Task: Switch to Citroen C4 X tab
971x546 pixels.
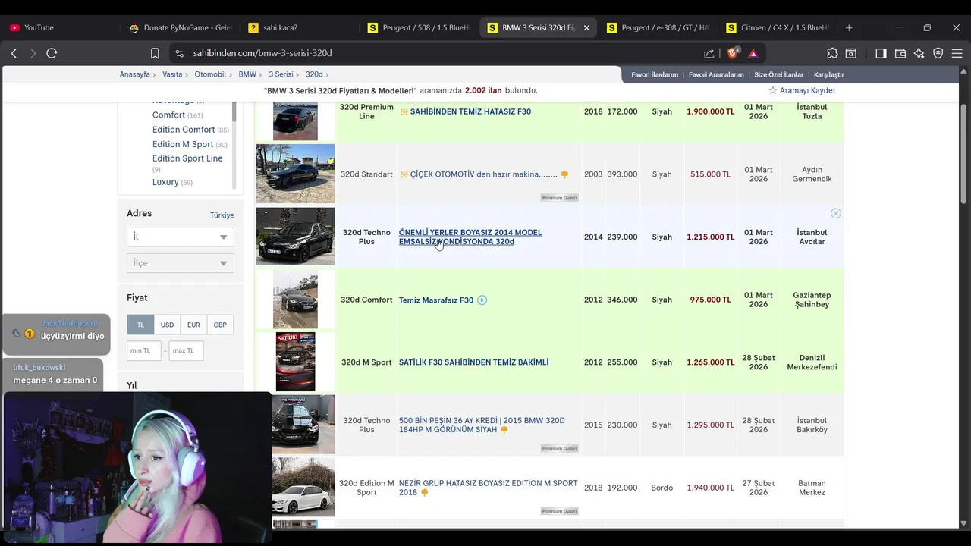Action: pyautogui.click(x=777, y=27)
